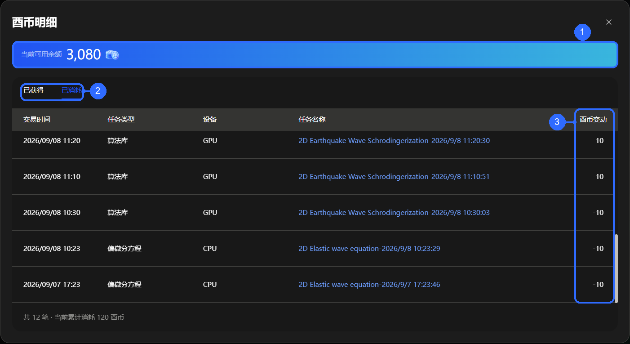Open the Earthquake Wave task from 11:10:51
The image size is (630, 344).
point(394,177)
